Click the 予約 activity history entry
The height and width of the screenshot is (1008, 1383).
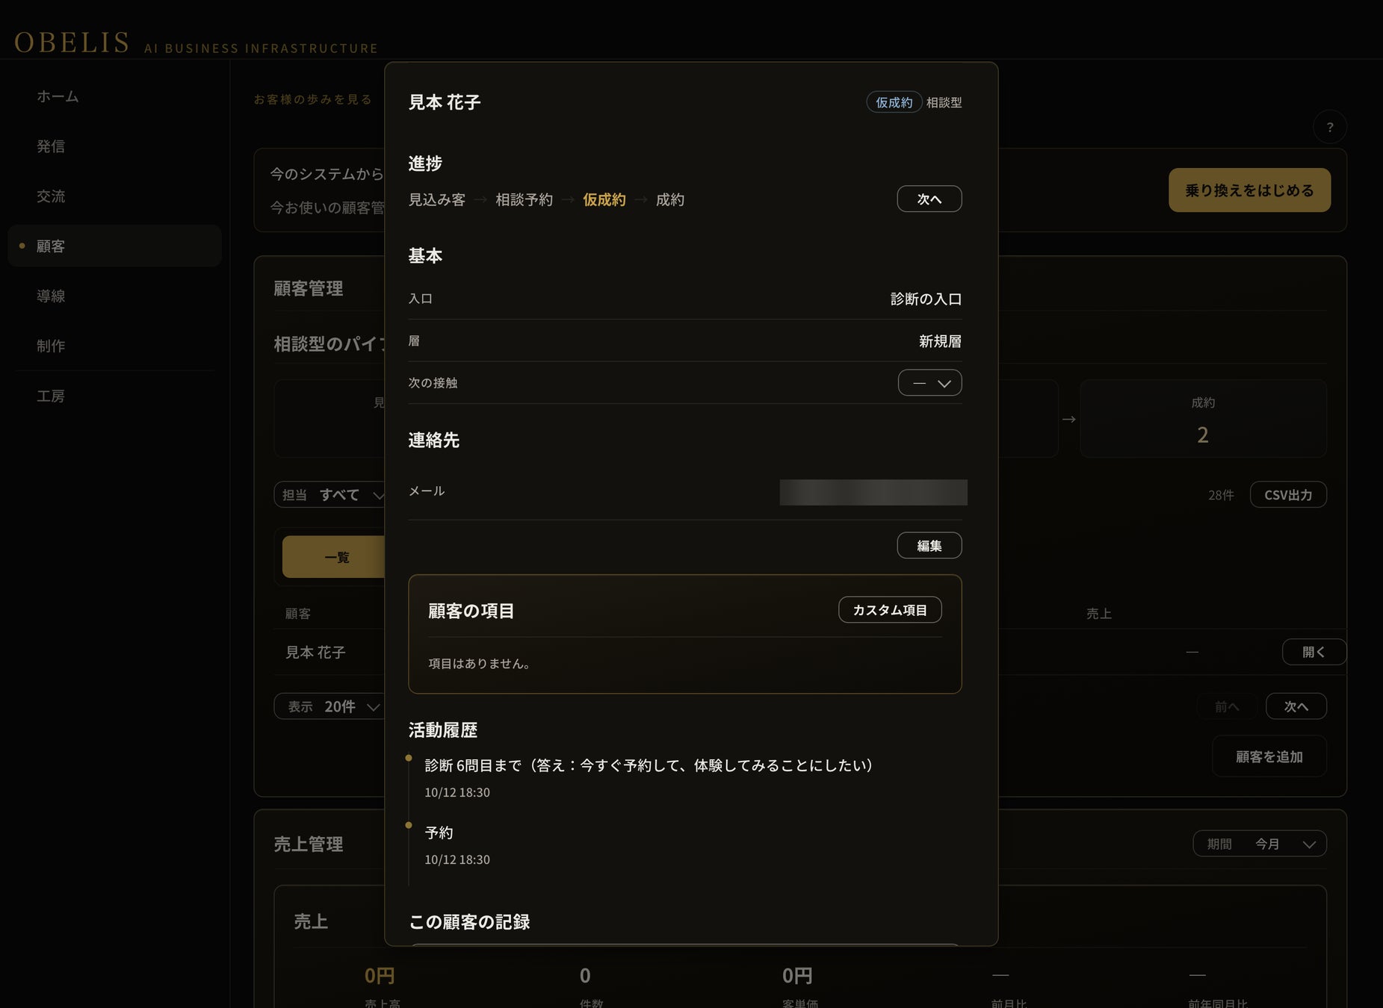click(x=439, y=833)
